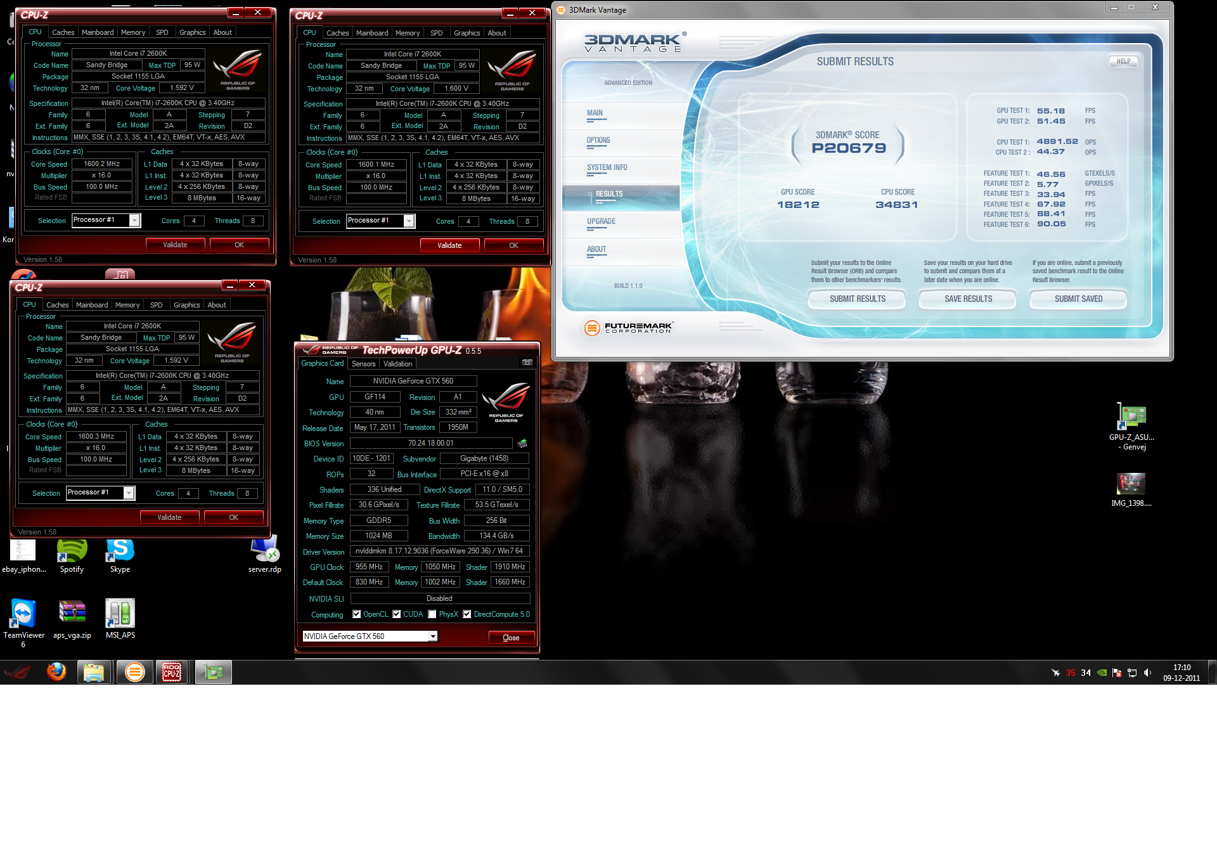Open the Skype desktop shortcut
Screen dimensions: 1217x852
coord(120,557)
